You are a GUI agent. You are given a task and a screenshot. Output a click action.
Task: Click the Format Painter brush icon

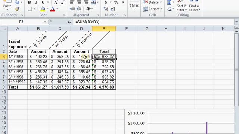[x=17, y=9]
